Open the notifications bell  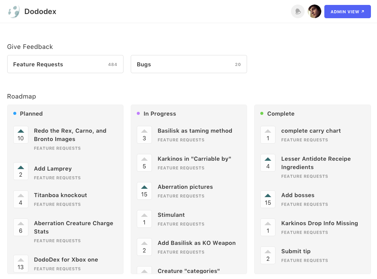tap(298, 11)
